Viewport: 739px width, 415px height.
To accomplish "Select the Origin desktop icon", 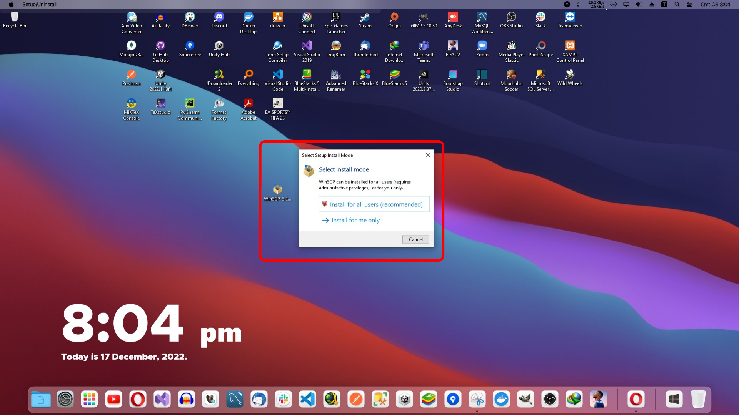I will 395,20.
